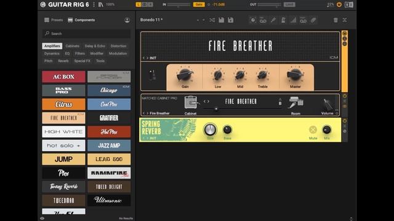Open the global FX clip icon
The width and height of the screenshot is (394, 221).
313,20
